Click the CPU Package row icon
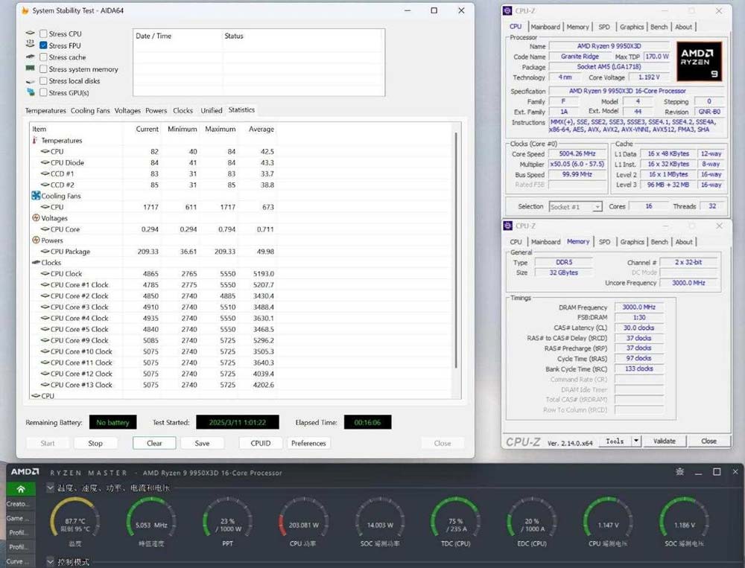745x568 pixels. [45, 251]
